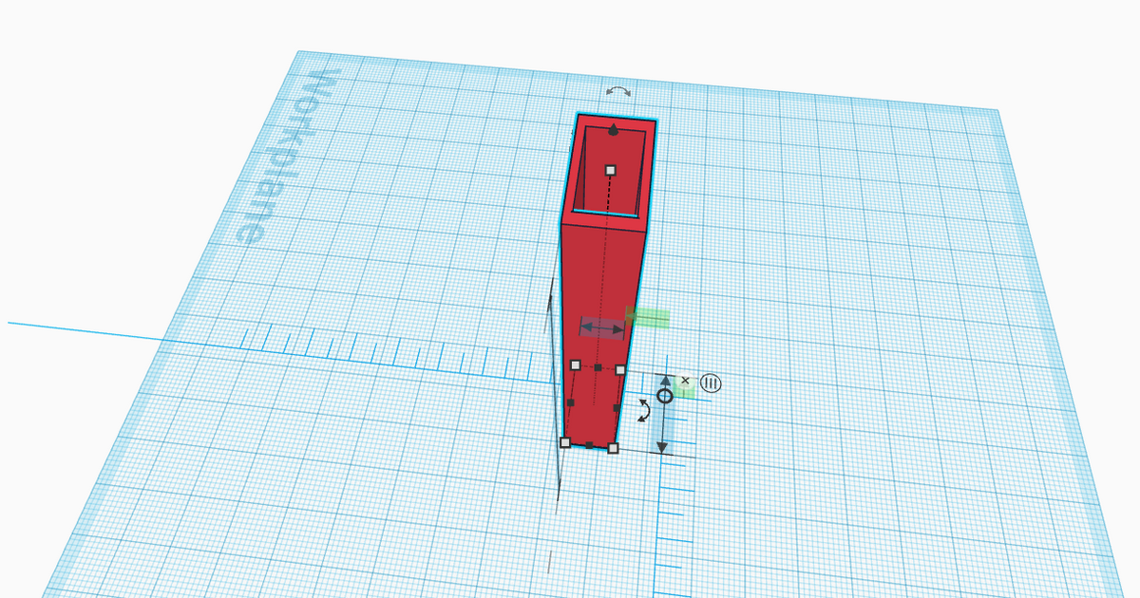Click the upward dimension arrow on the ruler
1140x598 pixels.
tap(666, 381)
